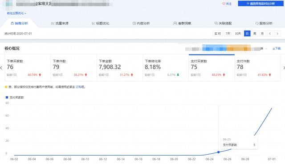285x164 pixels.
Task: Click the 统计时间 2020-07-01 text
Action: (18, 33)
